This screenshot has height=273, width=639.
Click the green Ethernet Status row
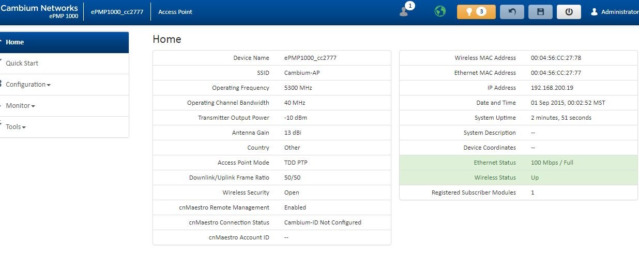tap(518, 163)
